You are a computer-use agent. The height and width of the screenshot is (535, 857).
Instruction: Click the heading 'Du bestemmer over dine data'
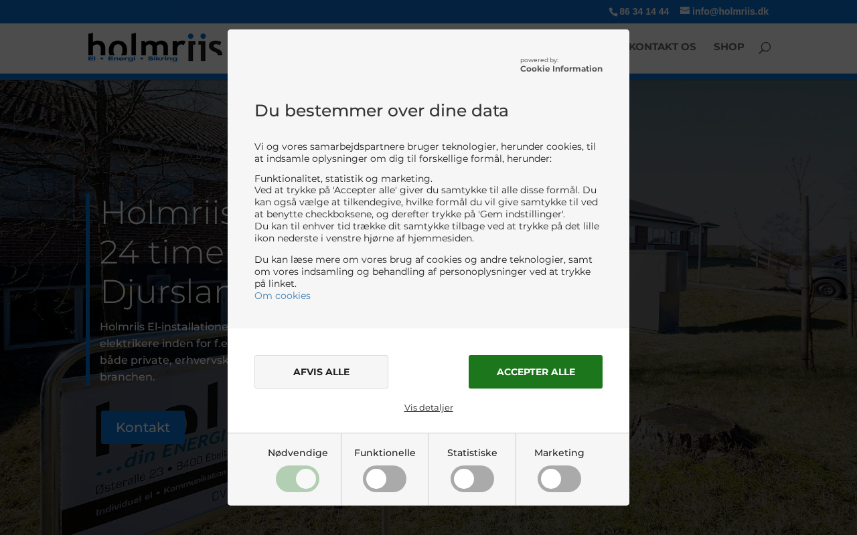click(x=382, y=110)
